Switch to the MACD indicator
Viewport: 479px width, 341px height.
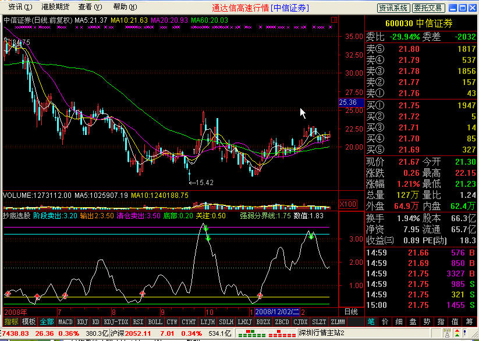tap(65, 322)
